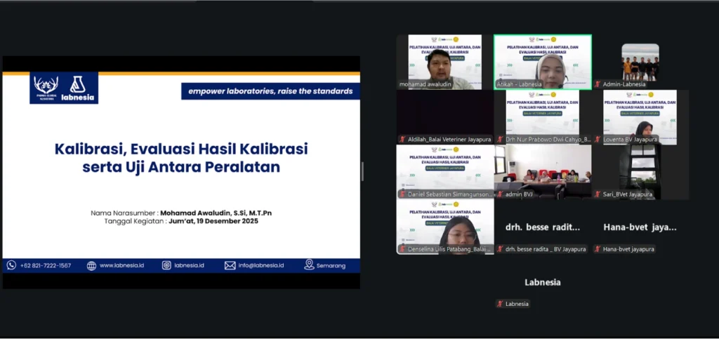Click muted microphone icon next to Loventa BV Jayapura
719x339 pixels.
pyautogui.click(x=598, y=139)
